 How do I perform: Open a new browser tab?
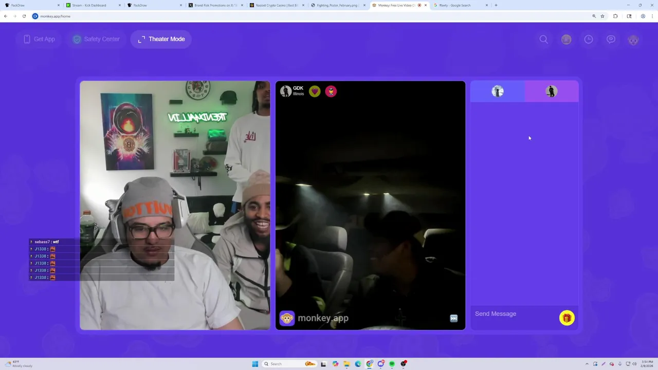coord(496,5)
